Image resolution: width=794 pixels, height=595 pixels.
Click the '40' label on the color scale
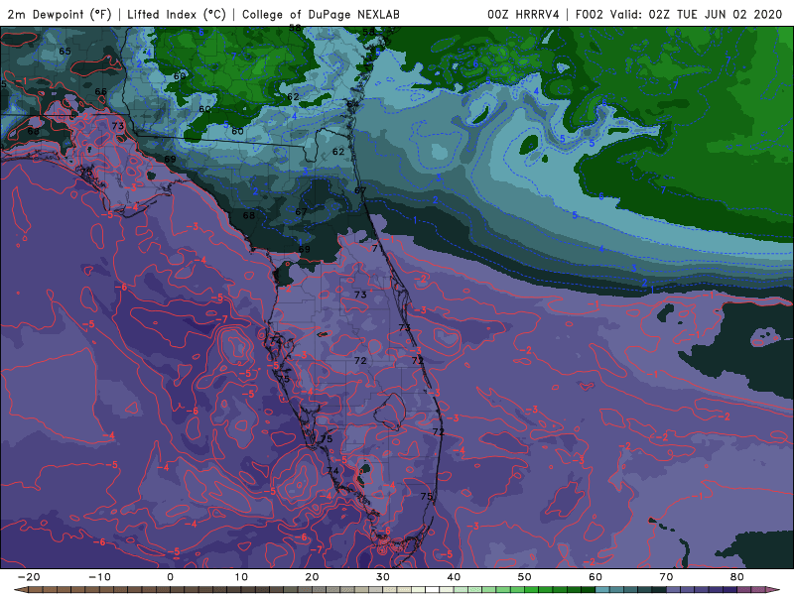(454, 577)
